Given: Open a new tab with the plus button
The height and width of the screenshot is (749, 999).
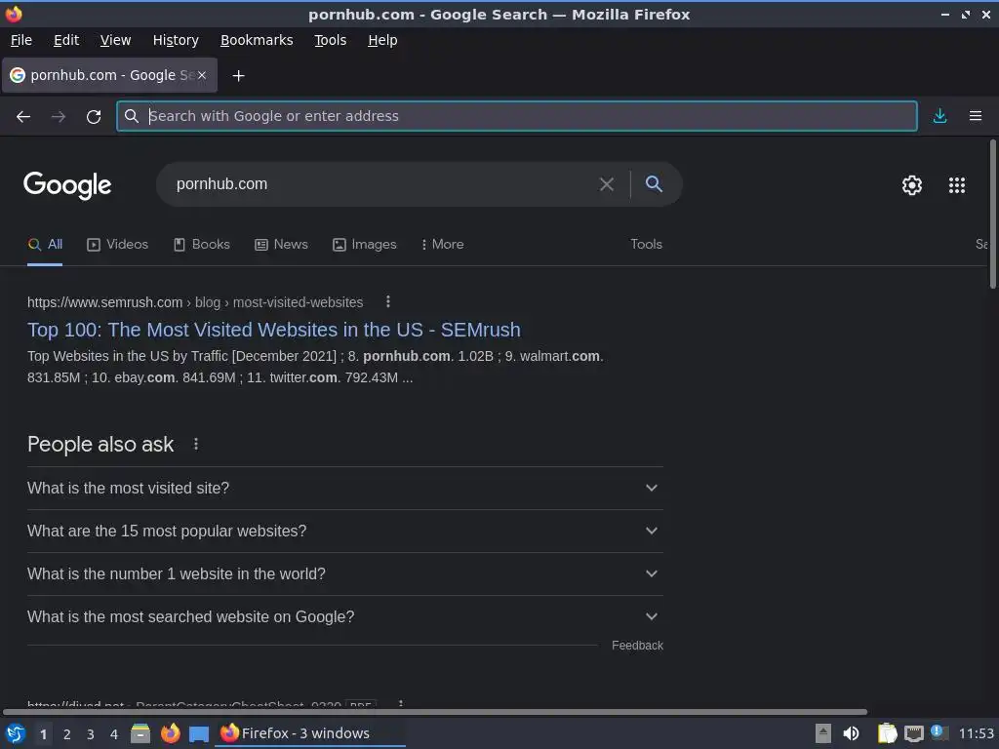Looking at the screenshot, I should [x=238, y=76].
